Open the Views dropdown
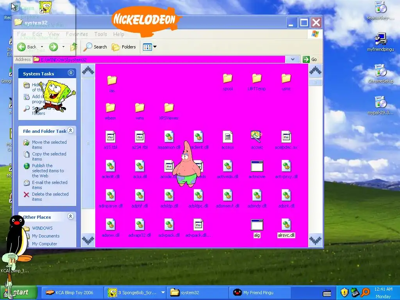The height and width of the screenshot is (300, 400). point(150,47)
